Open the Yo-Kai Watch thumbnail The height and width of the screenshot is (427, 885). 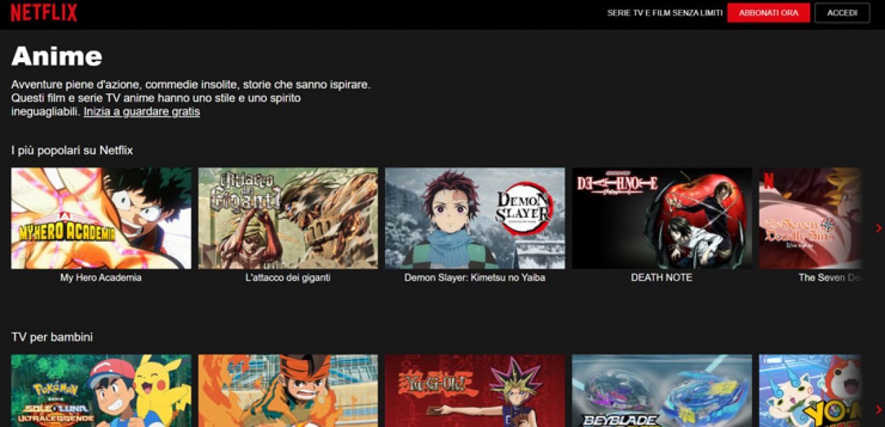tap(810, 391)
